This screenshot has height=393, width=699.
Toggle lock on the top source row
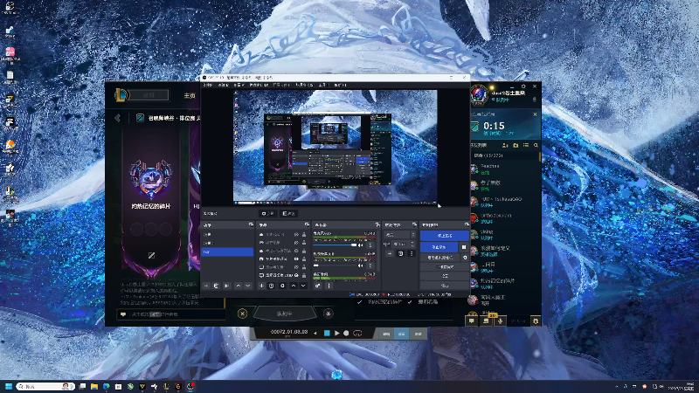[304, 234]
